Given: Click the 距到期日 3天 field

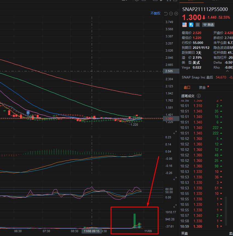Looking at the screenshot, I should (191, 53).
